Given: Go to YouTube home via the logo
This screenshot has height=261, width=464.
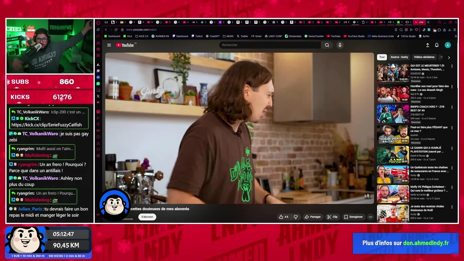Looking at the screenshot, I should [125, 45].
